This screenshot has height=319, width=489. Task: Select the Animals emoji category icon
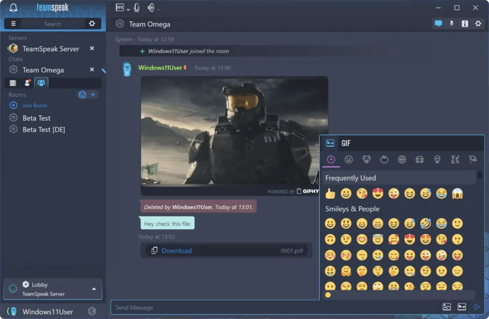[366, 159]
